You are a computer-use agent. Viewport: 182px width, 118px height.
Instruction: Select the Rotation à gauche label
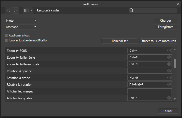pyautogui.click(x=19, y=71)
